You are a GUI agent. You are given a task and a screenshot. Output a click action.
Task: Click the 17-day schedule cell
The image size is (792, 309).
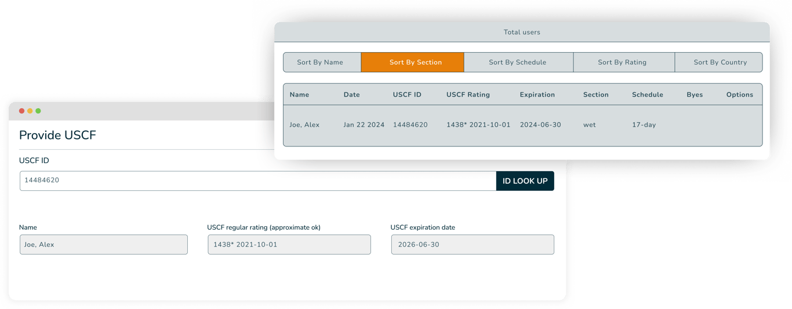[x=644, y=125]
